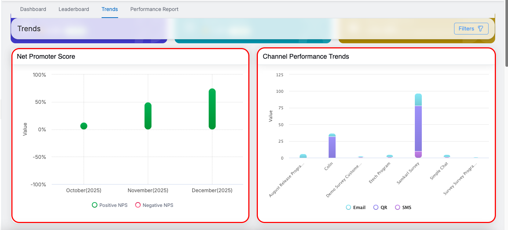Click the Colin purple QR bar

point(332,147)
